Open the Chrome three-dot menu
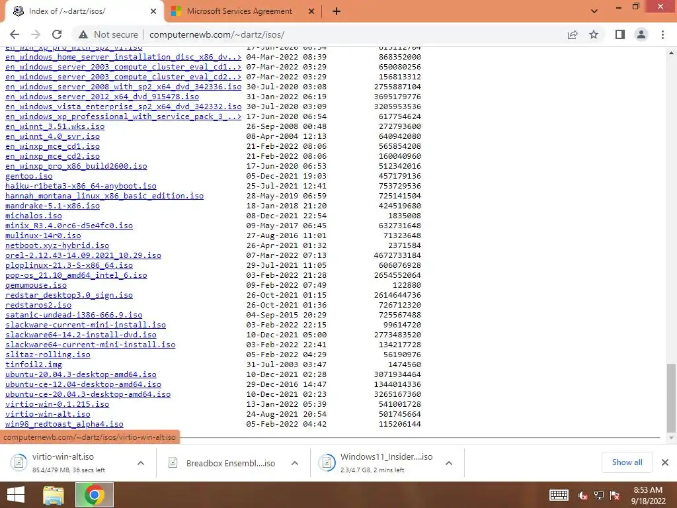The width and height of the screenshot is (677, 508). click(662, 34)
